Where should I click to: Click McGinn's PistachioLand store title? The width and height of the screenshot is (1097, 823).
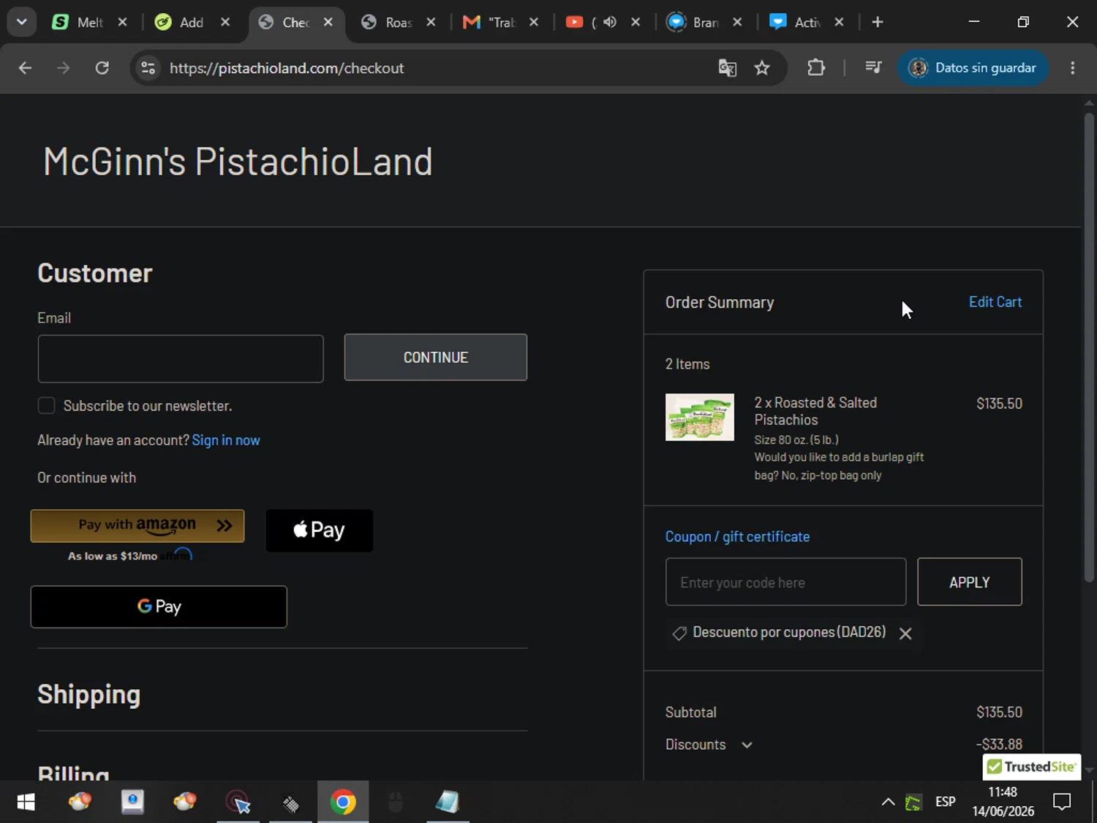coord(238,161)
